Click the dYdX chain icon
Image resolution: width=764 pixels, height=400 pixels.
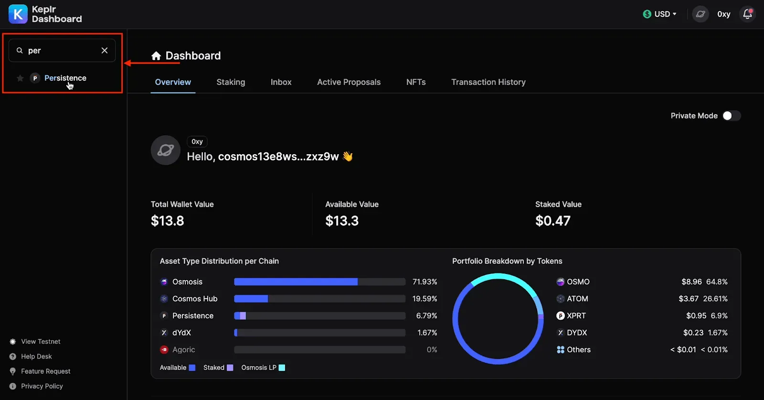[164, 333]
